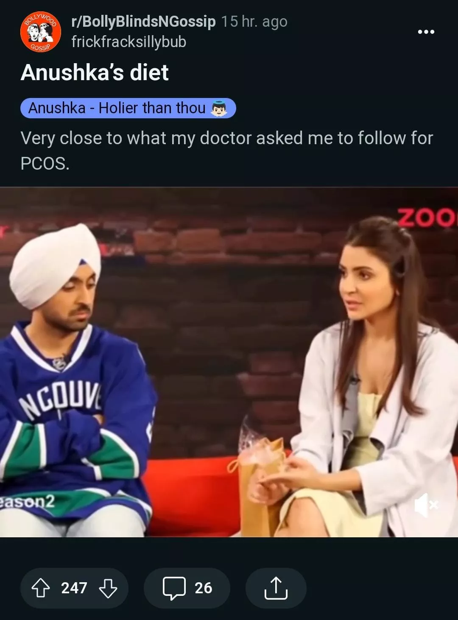Viewport: 458px width, 620px height.
Task: Select the Anushka - Holier than thou flair
Action: [x=128, y=108]
